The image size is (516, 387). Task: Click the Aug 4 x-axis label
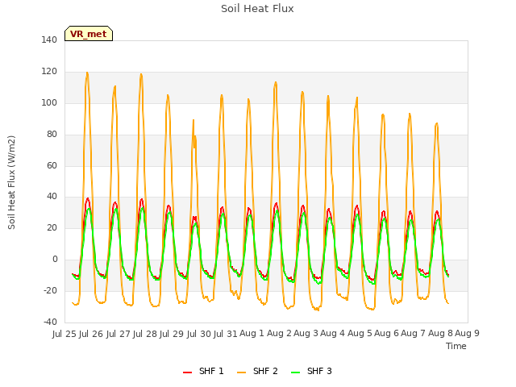click(332, 333)
